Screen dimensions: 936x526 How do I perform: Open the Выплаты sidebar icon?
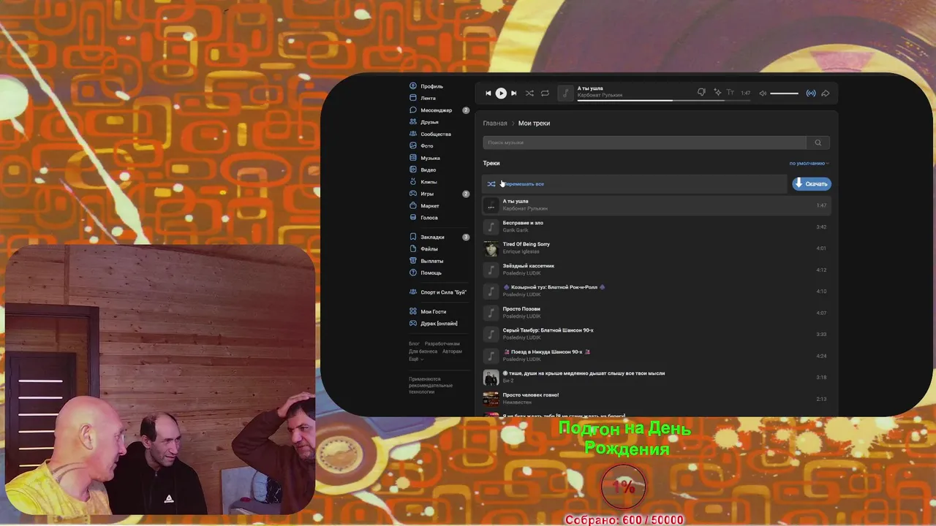413,261
